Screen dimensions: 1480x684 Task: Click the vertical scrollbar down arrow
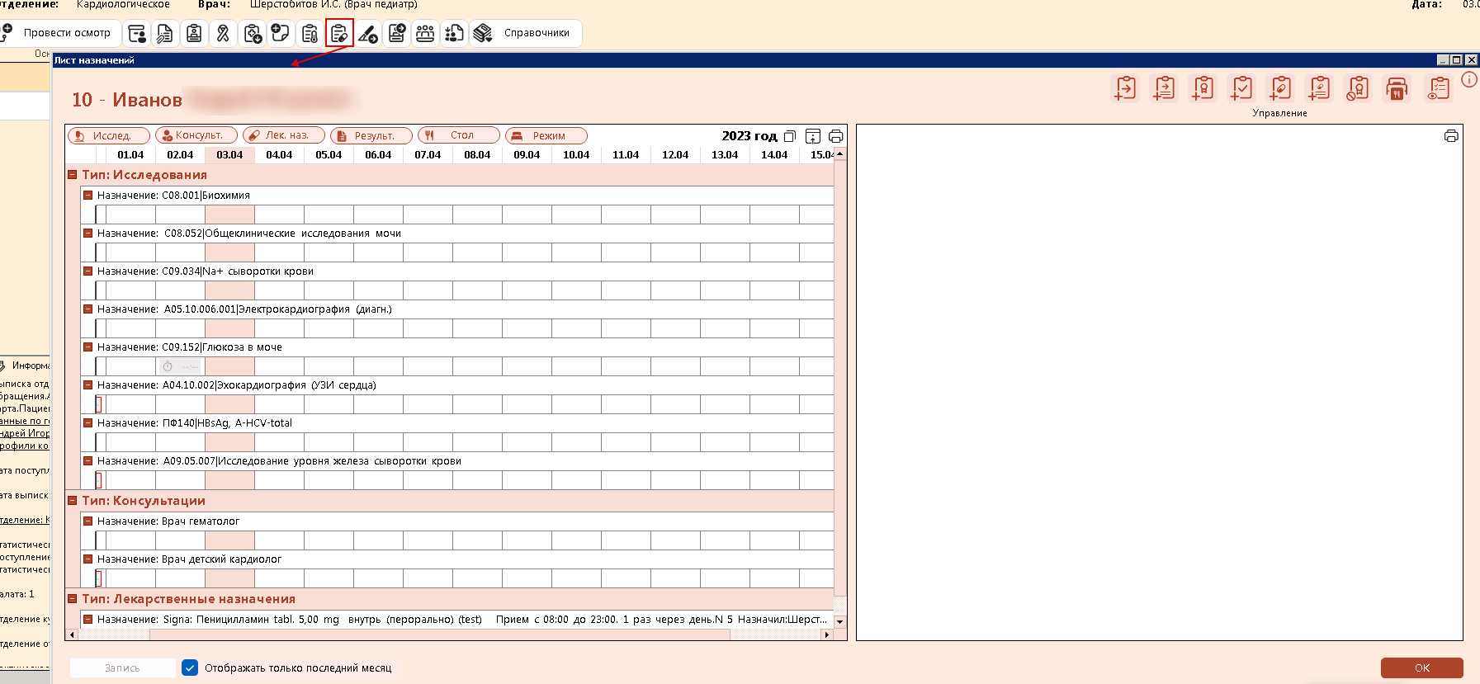click(x=840, y=622)
